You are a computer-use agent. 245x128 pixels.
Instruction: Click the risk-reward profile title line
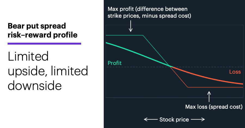coord(42,35)
